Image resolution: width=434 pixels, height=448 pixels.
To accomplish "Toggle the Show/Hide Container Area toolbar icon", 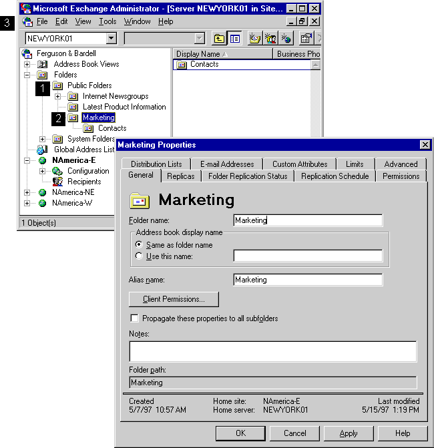I will coord(235,38).
